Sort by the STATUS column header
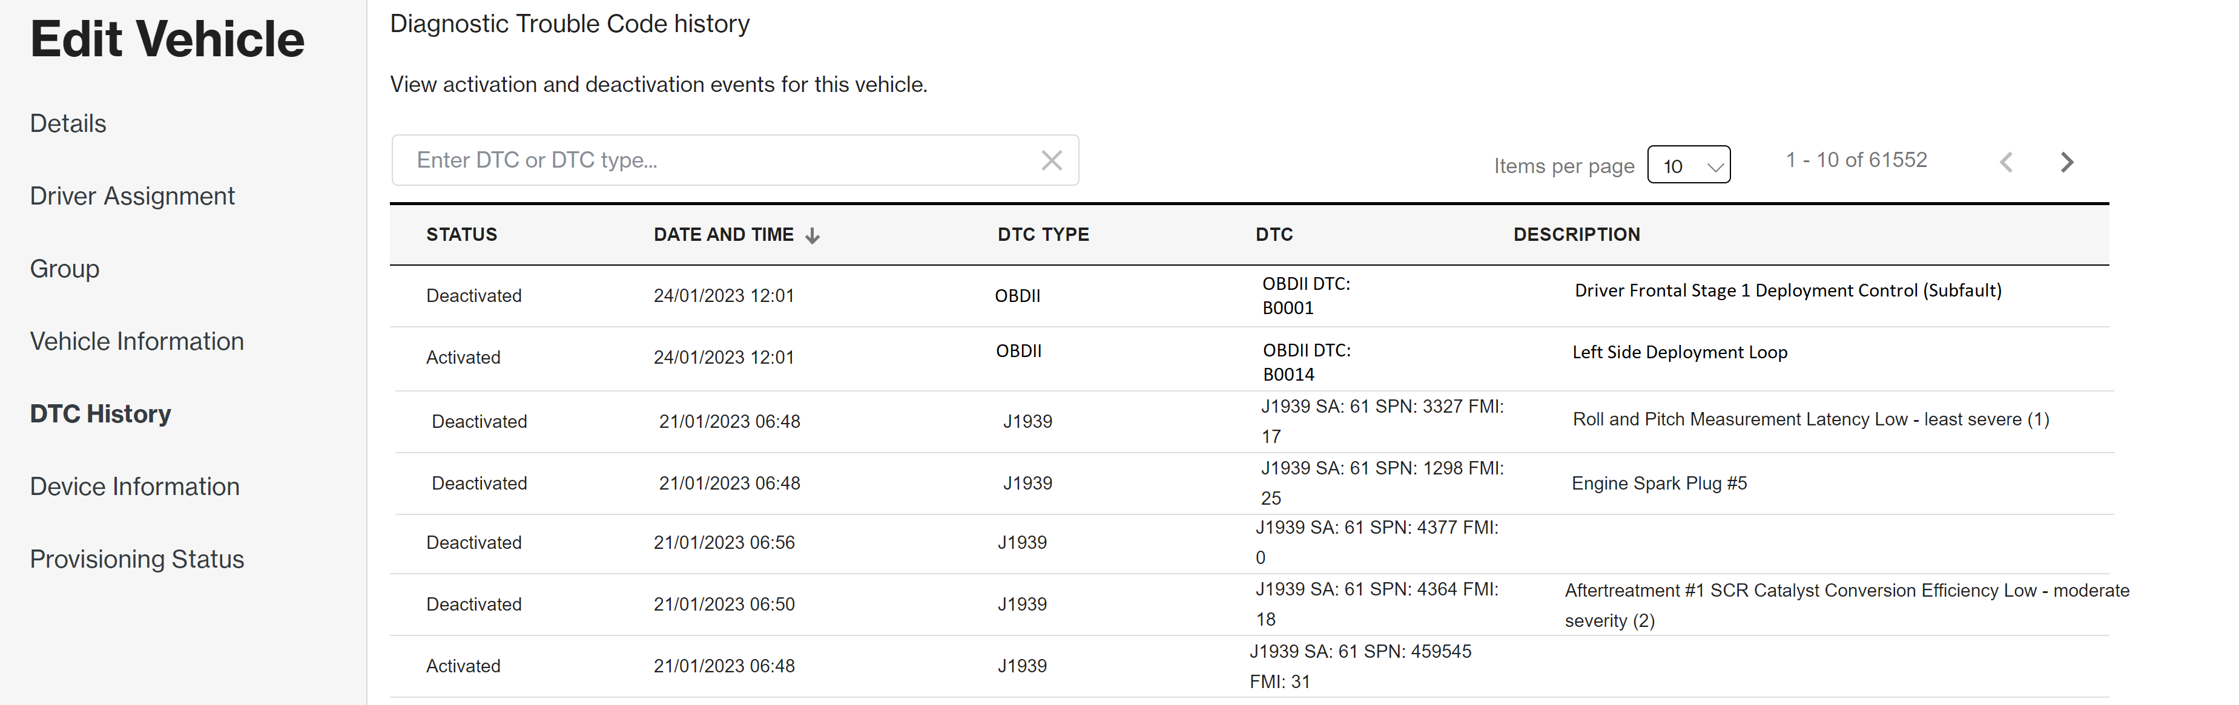Viewport: 2239px width, 705px height. (461, 234)
